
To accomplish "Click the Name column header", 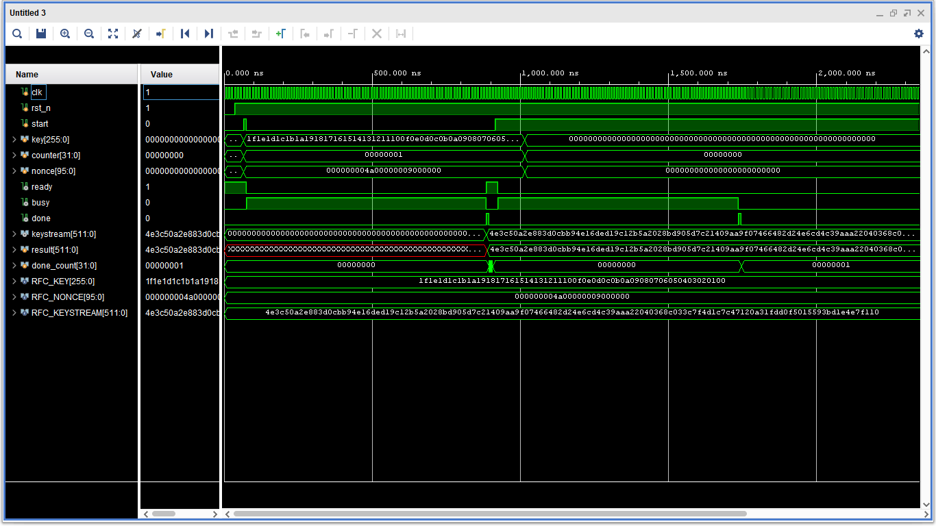I will click(72, 74).
